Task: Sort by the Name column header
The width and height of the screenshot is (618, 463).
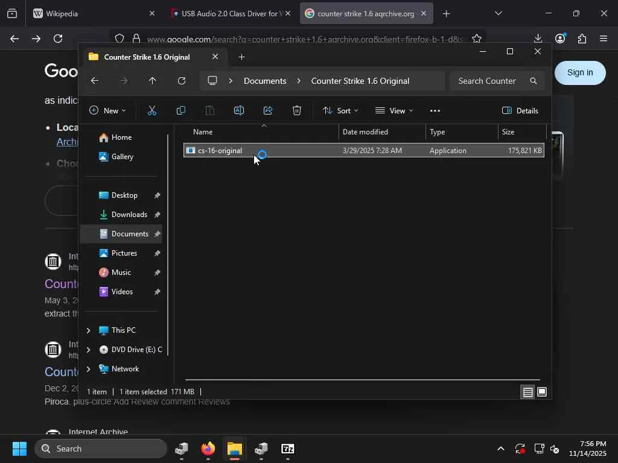Action: tap(261, 132)
